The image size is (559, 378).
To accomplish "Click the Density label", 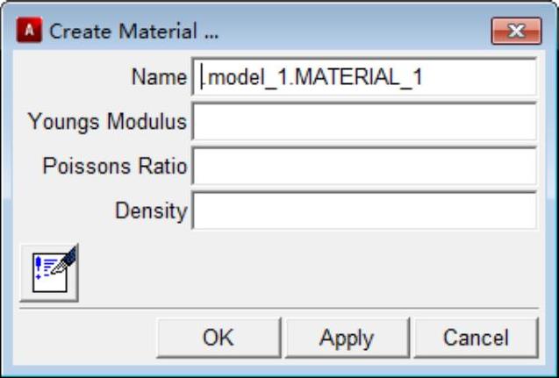I will tap(151, 211).
